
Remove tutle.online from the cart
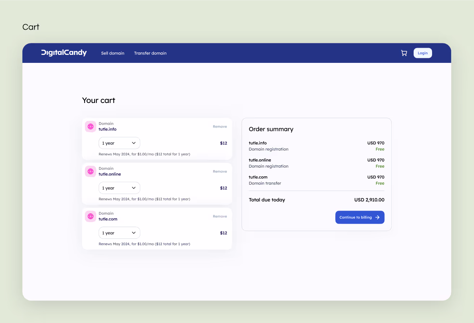point(220,171)
